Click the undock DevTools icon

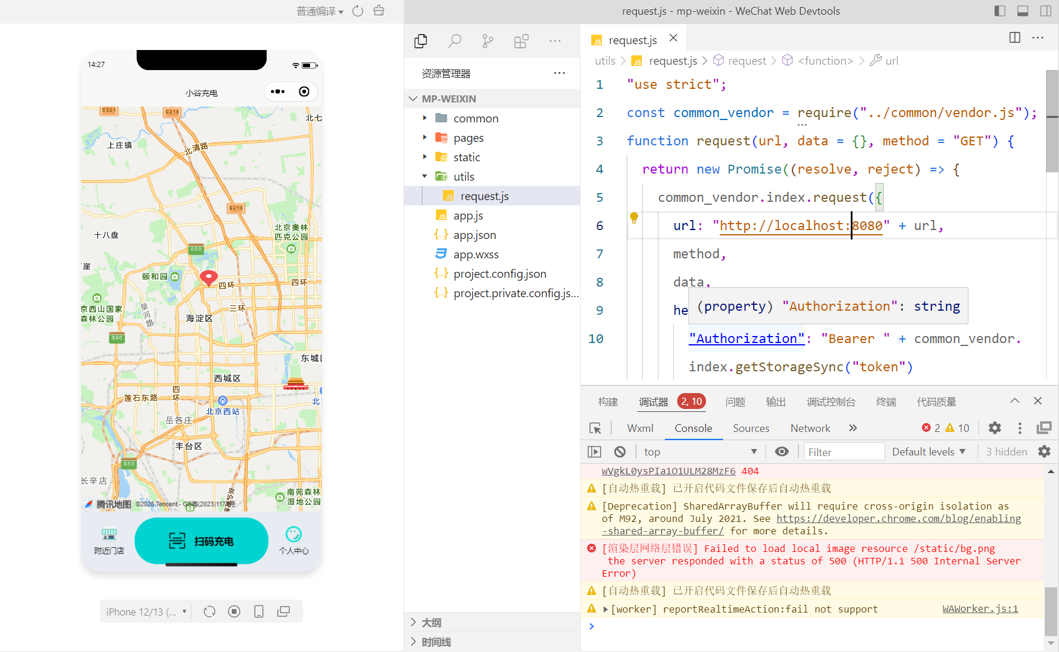pos(1044,428)
